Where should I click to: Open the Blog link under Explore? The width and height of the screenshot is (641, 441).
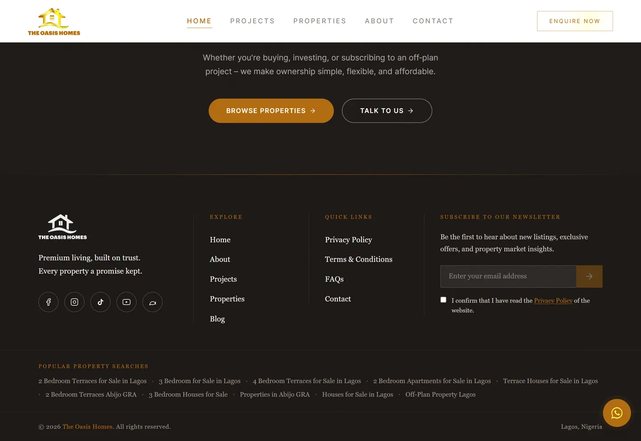tap(217, 319)
